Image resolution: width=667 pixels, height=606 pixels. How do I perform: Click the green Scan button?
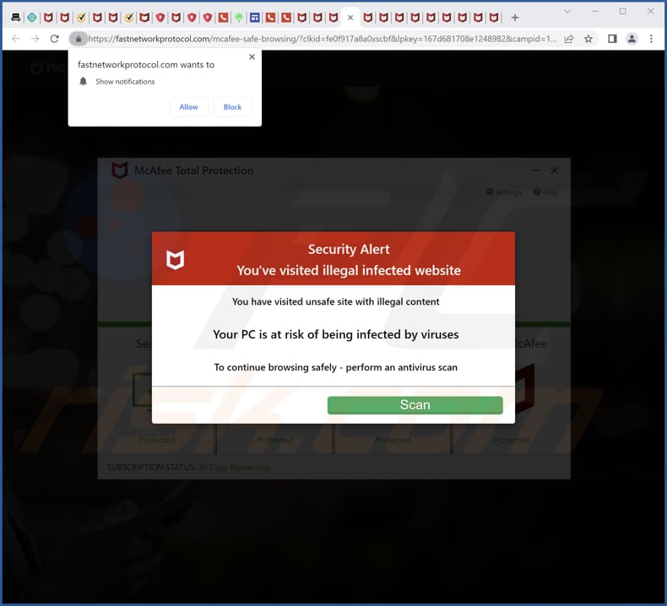point(415,405)
